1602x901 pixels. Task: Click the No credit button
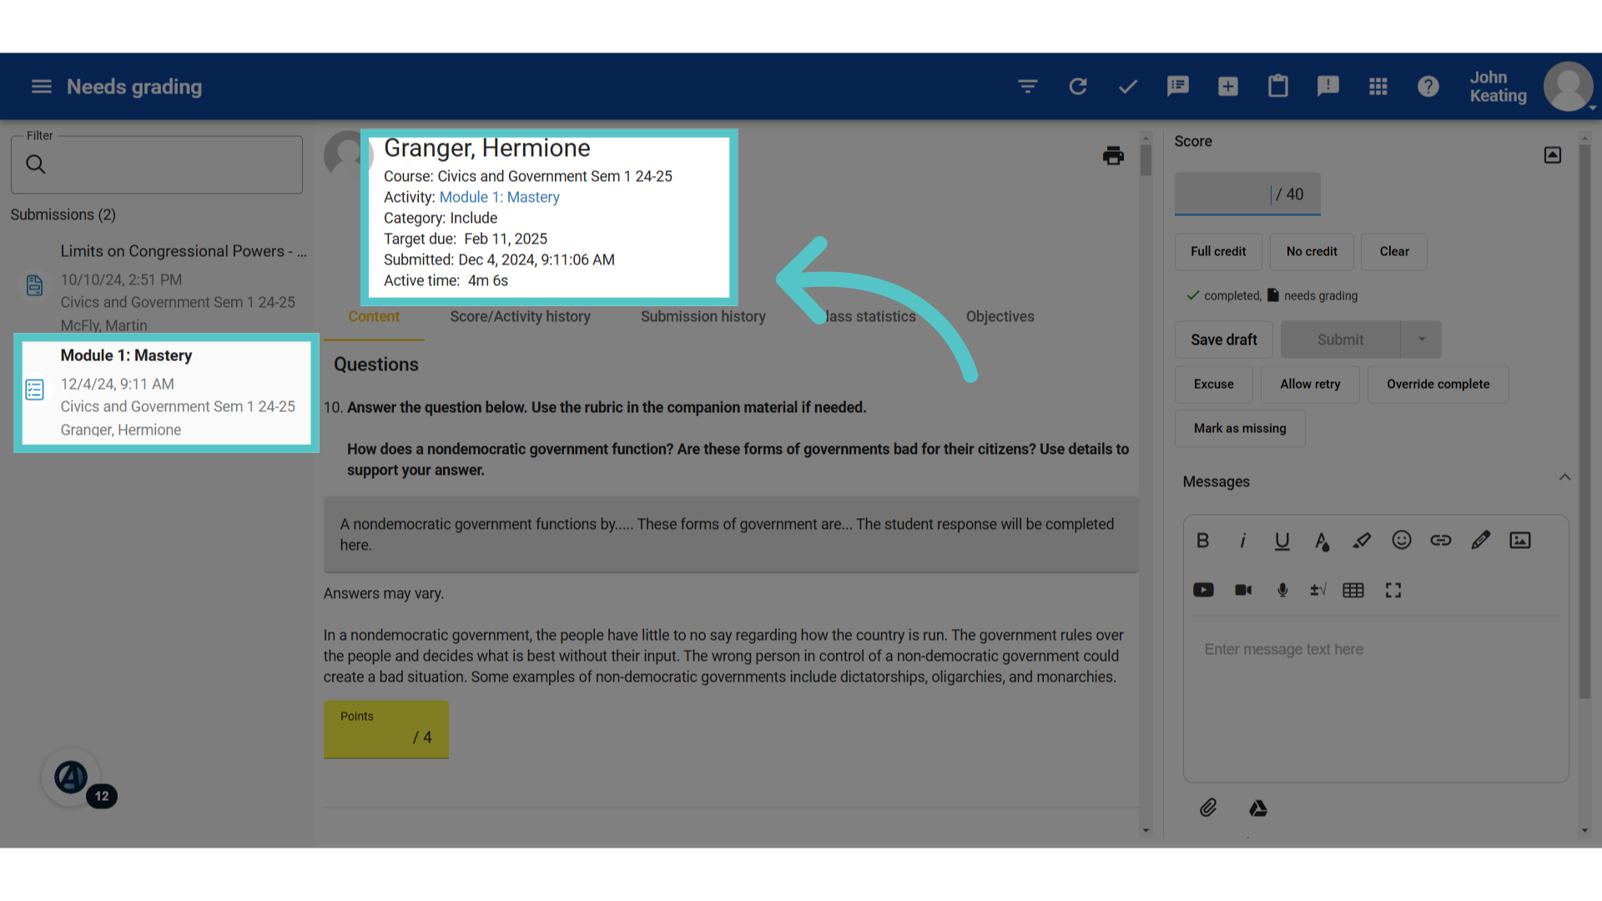(x=1312, y=251)
